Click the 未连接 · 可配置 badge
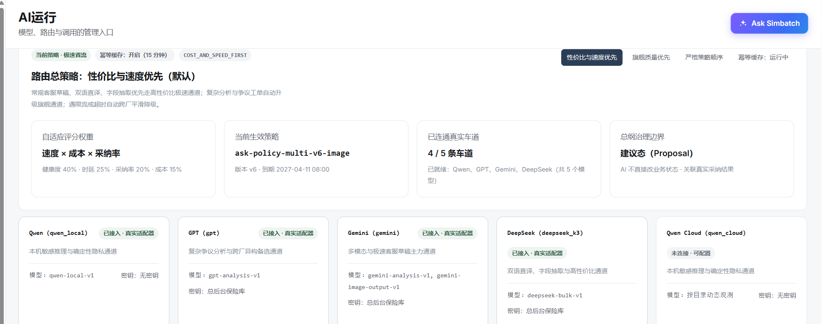Screen dimensions: 822x324 [691, 253]
